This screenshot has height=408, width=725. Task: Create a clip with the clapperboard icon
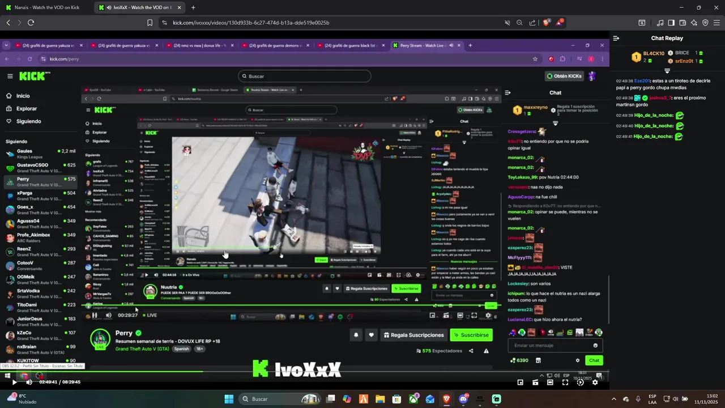535,382
